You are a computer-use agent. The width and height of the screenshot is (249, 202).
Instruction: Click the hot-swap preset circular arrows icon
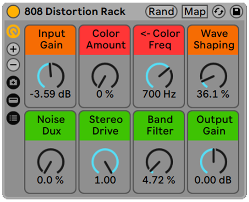[x=219, y=11]
